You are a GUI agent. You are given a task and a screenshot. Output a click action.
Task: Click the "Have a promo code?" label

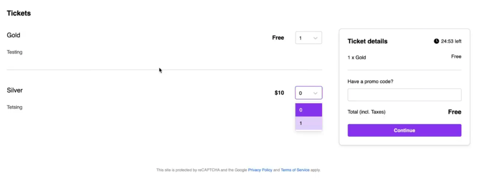(x=370, y=81)
